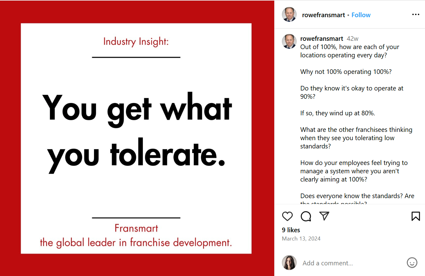Click the rowefransmart username above the caption
The image size is (425, 276).
[x=322, y=39]
